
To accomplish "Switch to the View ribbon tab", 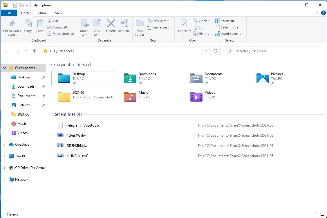I will (x=59, y=13).
